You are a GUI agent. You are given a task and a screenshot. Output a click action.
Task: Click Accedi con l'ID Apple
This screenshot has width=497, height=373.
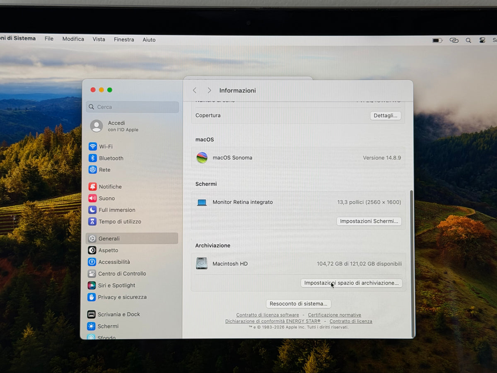pos(123,126)
